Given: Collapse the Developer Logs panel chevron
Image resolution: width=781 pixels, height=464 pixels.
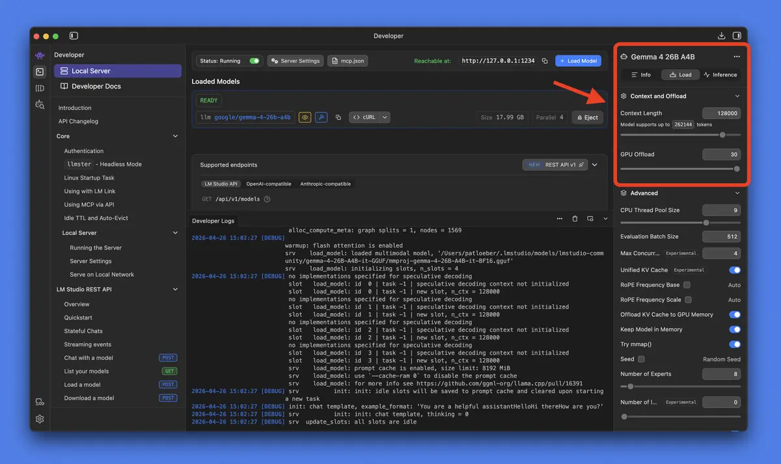Looking at the screenshot, I should (x=606, y=219).
